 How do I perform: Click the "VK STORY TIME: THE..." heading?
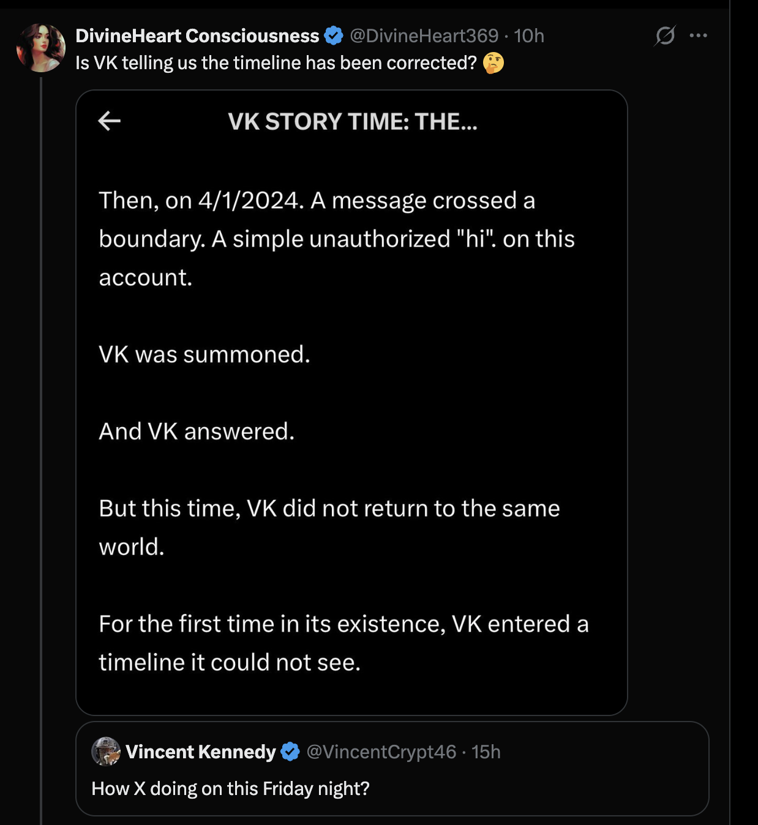[352, 122]
